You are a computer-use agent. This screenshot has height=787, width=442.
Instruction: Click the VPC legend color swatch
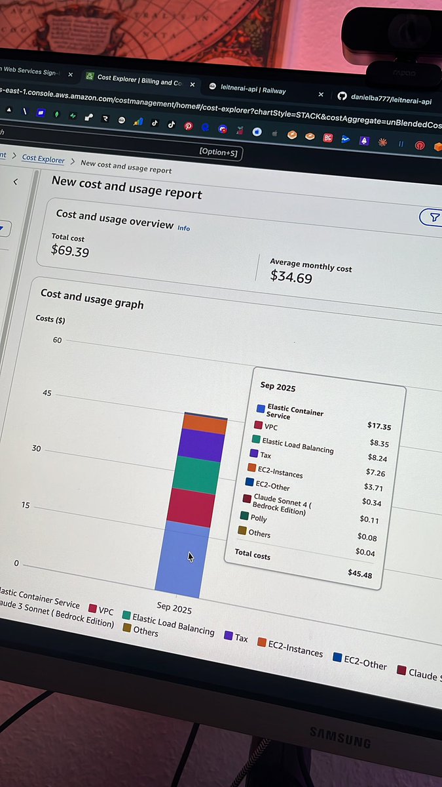pyautogui.click(x=92, y=609)
